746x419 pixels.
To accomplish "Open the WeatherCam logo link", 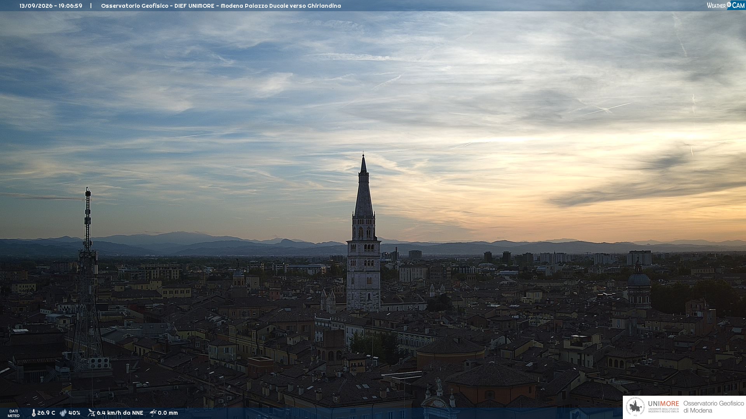I will tap(725, 5).
